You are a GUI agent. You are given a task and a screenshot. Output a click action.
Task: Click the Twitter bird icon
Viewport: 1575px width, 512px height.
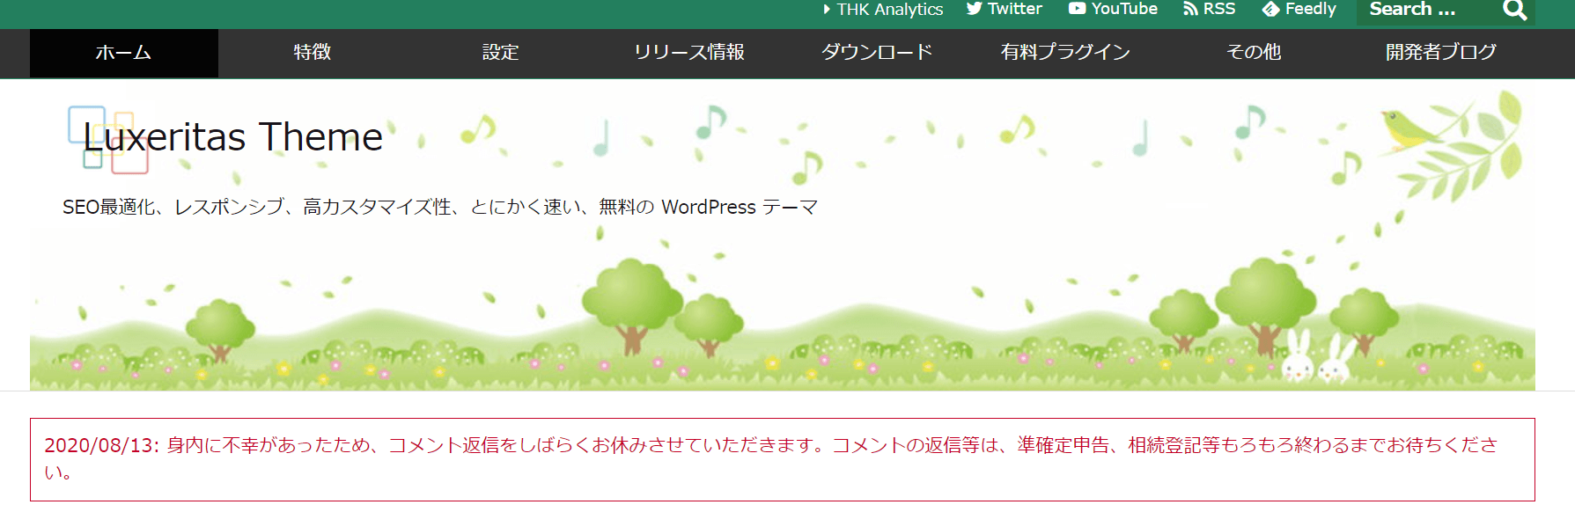[974, 9]
